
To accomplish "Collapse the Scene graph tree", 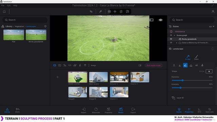I will [x=174, y=35].
